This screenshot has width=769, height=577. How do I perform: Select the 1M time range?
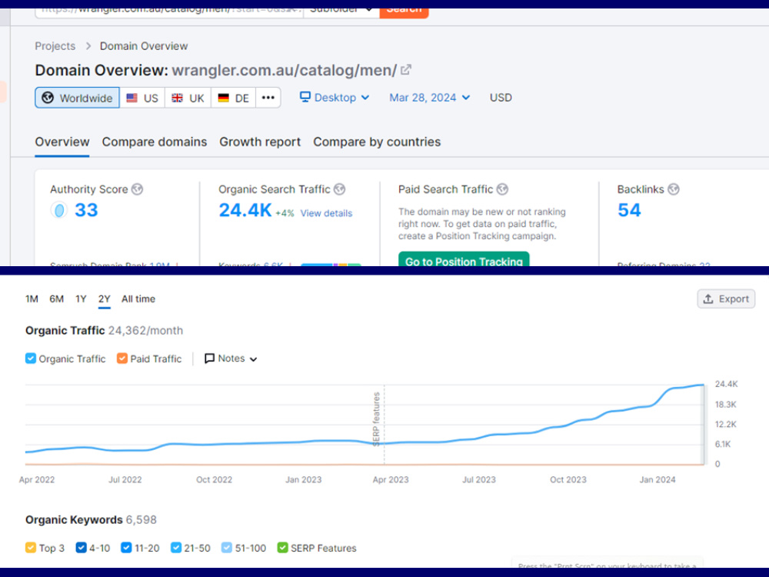tap(32, 299)
